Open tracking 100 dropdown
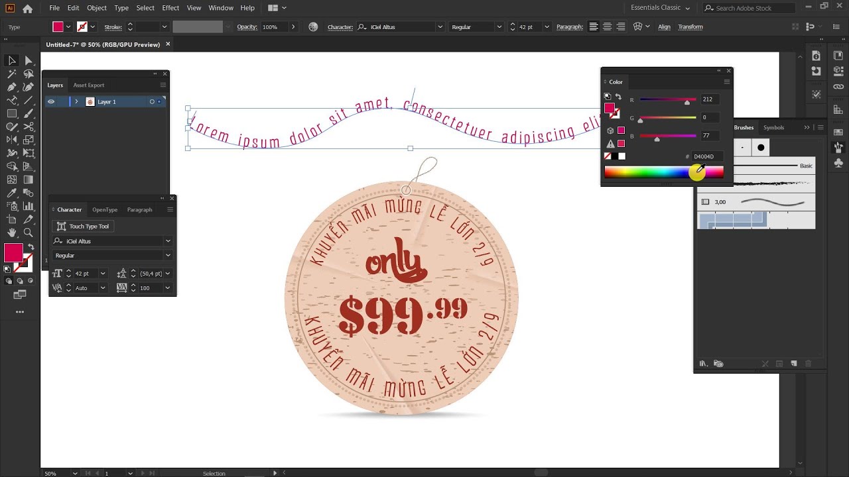 point(168,288)
